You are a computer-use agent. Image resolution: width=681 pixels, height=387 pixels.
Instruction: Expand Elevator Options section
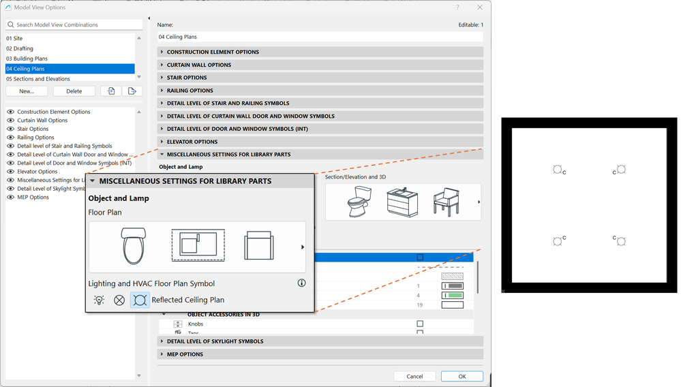click(162, 142)
